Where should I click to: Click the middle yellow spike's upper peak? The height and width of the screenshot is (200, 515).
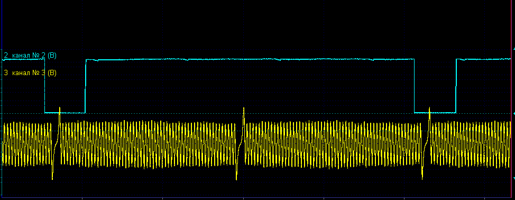tap(244, 108)
